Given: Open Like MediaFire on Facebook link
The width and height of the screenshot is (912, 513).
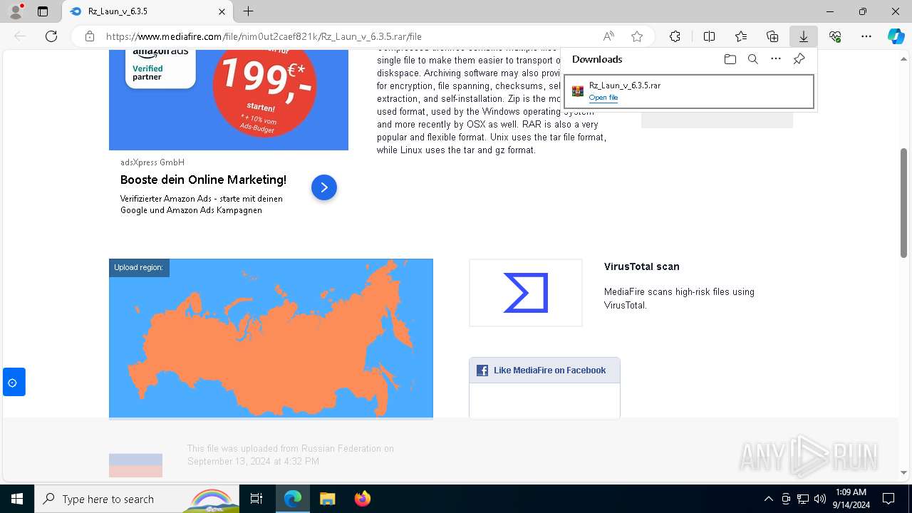Looking at the screenshot, I should pos(549,370).
